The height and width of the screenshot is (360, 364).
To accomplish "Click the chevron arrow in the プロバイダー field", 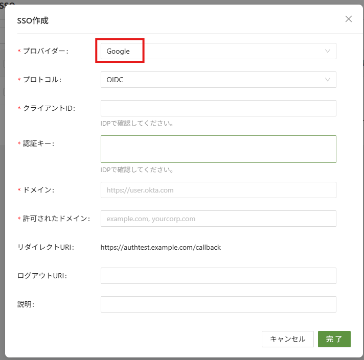I will 328,51.
